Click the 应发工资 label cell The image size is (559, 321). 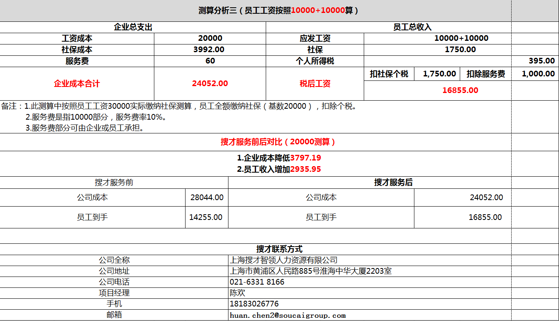[315, 38]
